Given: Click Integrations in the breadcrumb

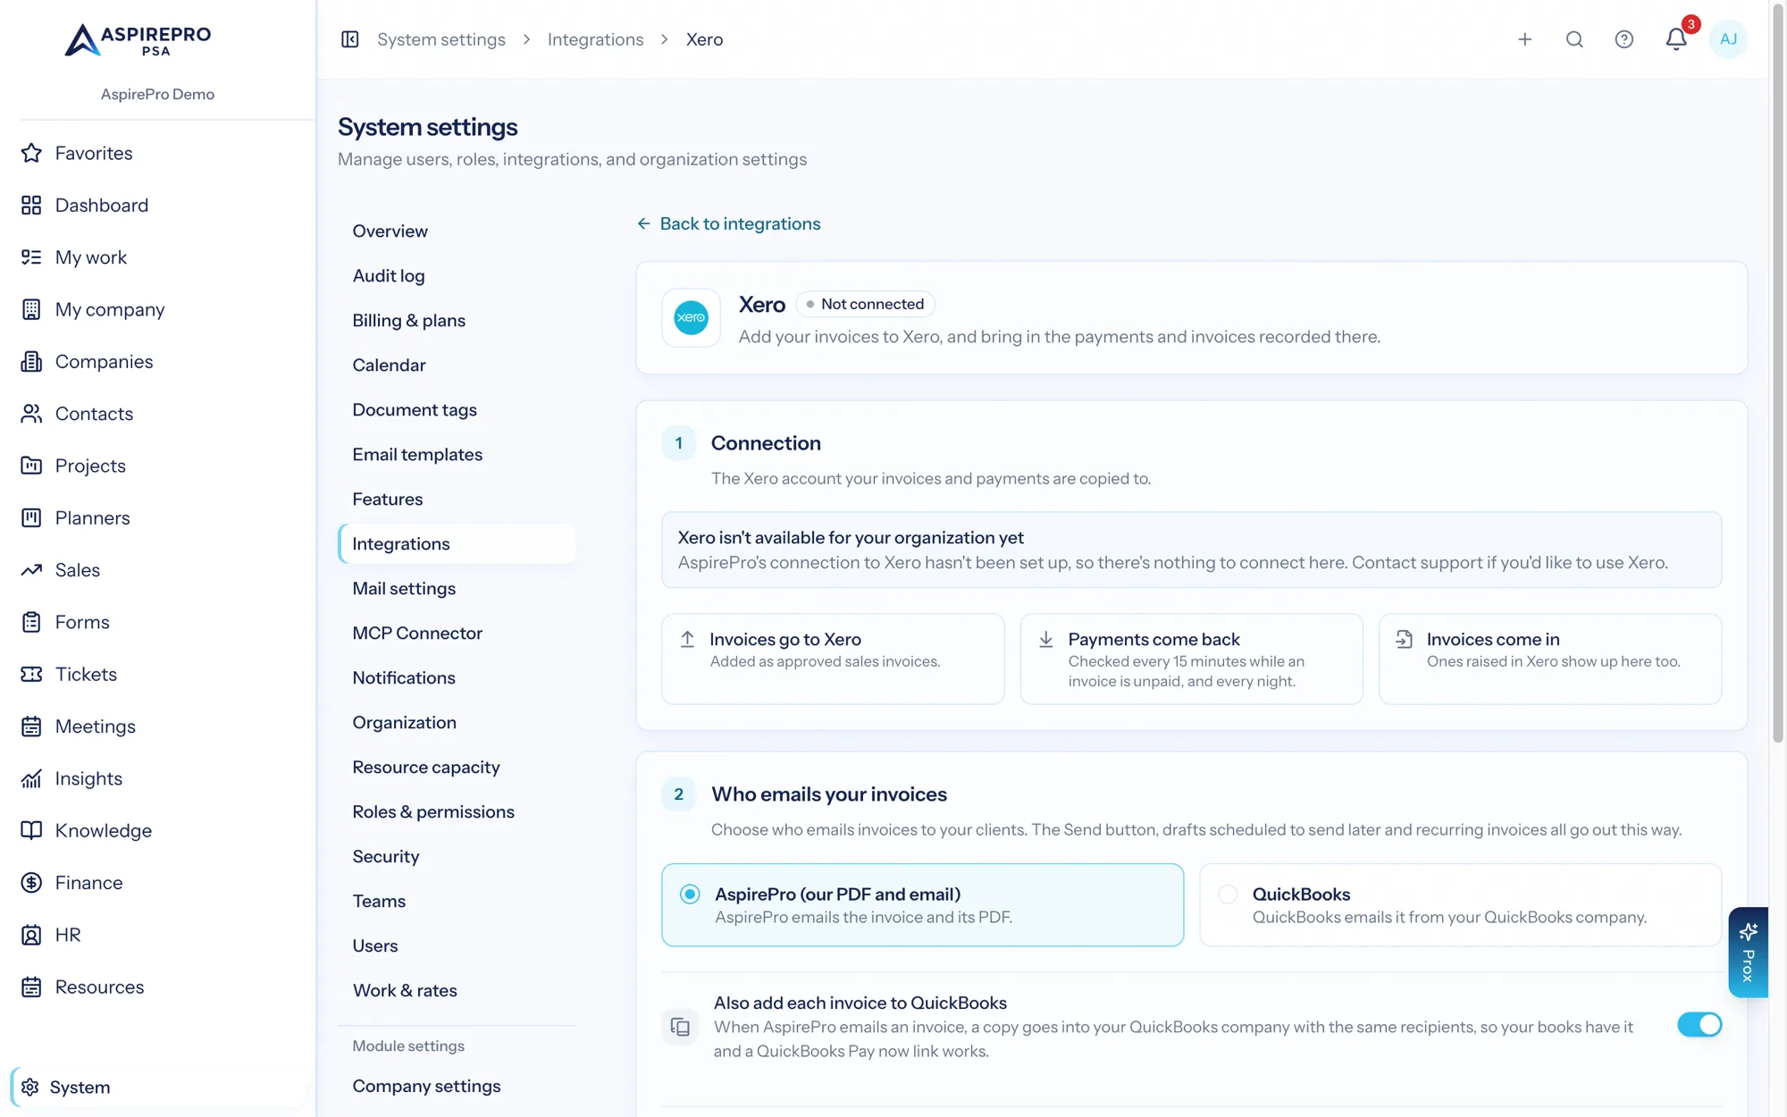Looking at the screenshot, I should pos(595,39).
